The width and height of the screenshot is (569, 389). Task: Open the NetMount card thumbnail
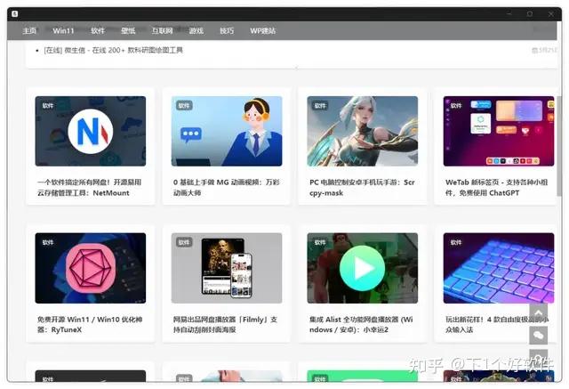click(91, 131)
